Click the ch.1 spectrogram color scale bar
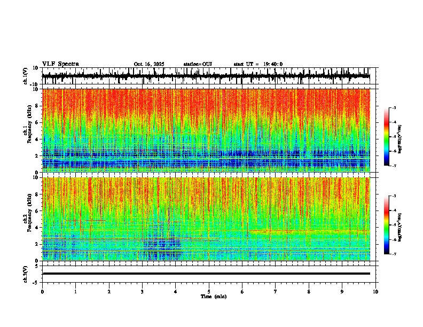Screen dimensions: 423x327 point(387,137)
